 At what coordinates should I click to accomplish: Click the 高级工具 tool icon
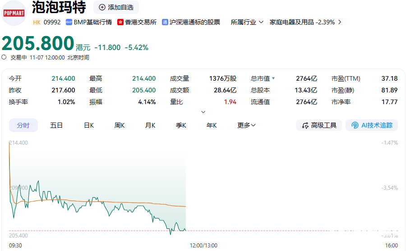coord(305,125)
